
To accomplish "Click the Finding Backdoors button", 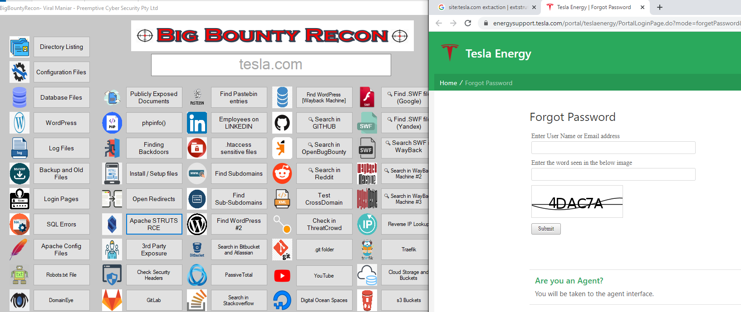I will pyautogui.click(x=154, y=148).
